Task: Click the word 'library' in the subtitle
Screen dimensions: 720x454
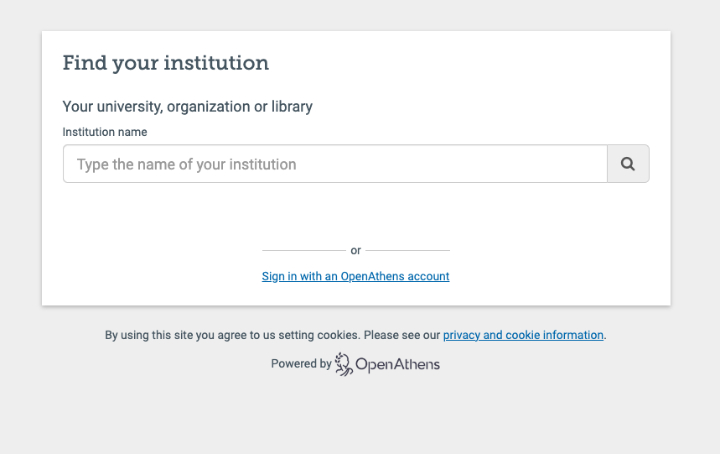Action: [x=292, y=107]
